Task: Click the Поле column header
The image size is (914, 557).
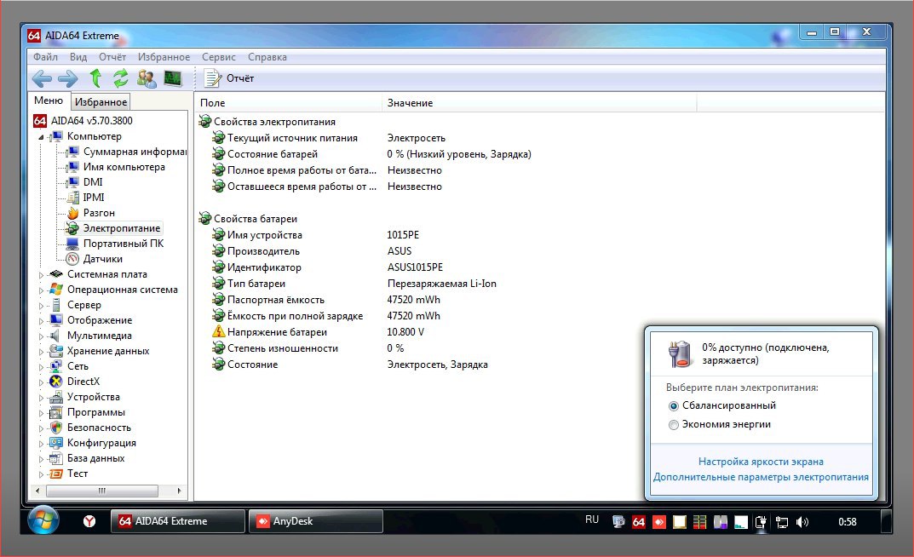Action: (288, 102)
